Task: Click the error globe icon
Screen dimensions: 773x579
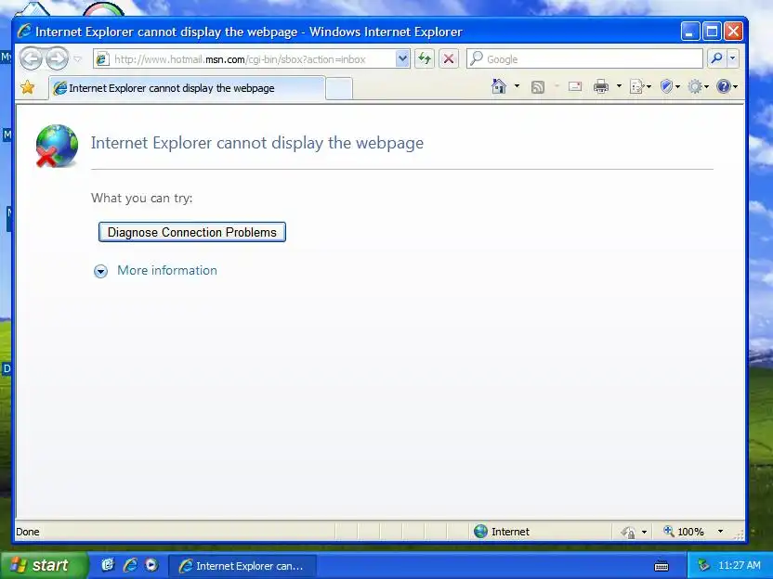Action: coord(57,146)
